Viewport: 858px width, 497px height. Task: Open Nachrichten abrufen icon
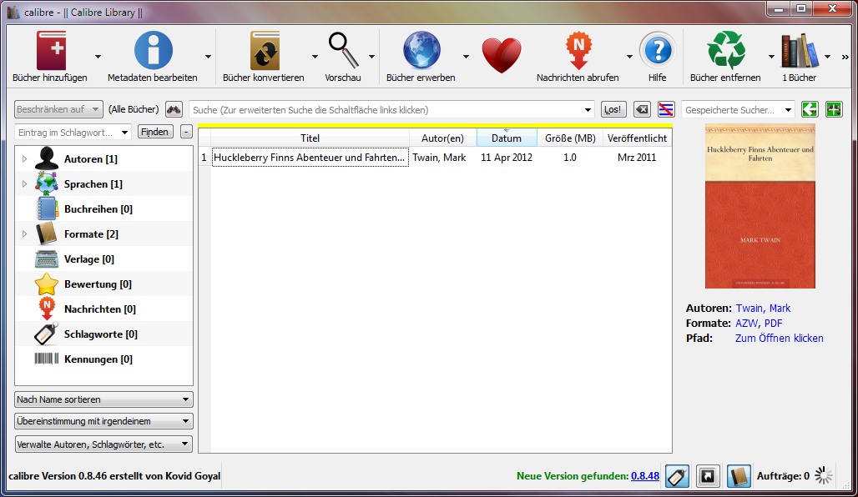click(578, 50)
